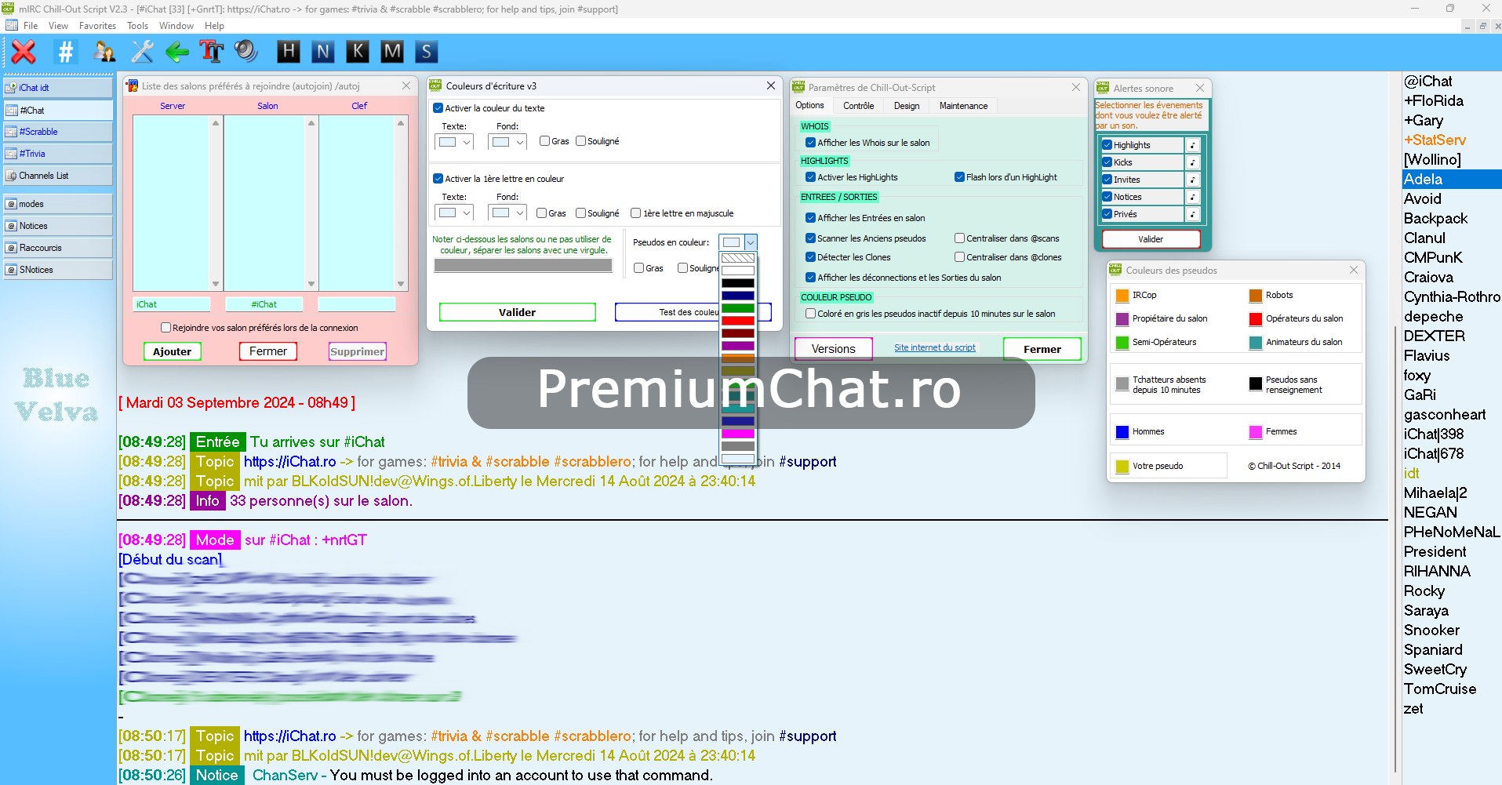Play sound note icon next to Kicks
Image resolution: width=1502 pixels, height=785 pixels.
pyautogui.click(x=1192, y=162)
